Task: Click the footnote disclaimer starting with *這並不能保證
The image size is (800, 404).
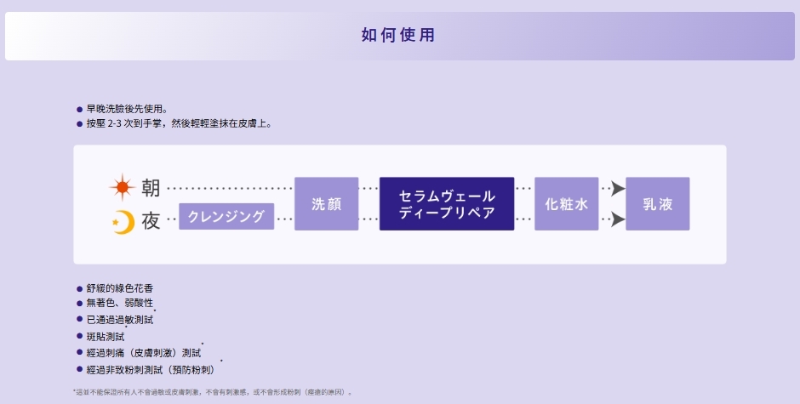Action: tap(213, 392)
